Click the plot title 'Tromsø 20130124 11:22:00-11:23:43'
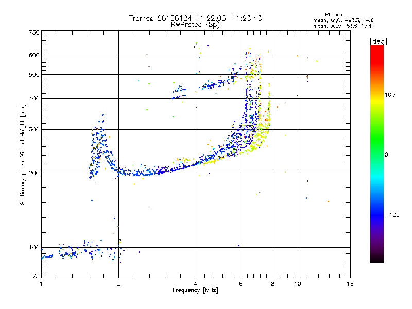 [x=195, y=18]
